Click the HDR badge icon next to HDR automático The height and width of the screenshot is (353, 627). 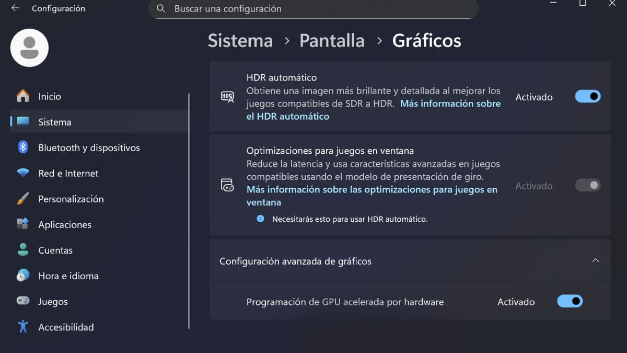tap(227, 97)
